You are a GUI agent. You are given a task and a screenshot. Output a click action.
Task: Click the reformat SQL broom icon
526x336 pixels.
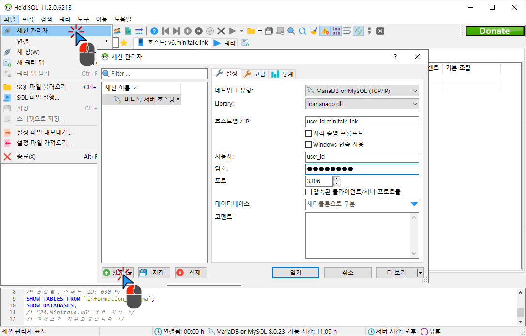click(x=314, y=31)
